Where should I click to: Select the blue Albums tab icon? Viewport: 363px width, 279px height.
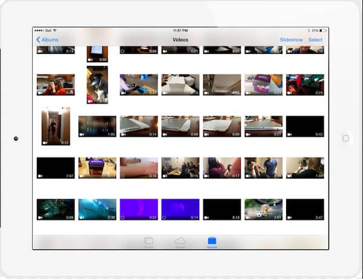(x=212, y=241)
